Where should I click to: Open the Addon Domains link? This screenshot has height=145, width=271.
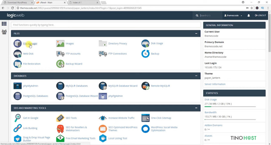point(213,125)
